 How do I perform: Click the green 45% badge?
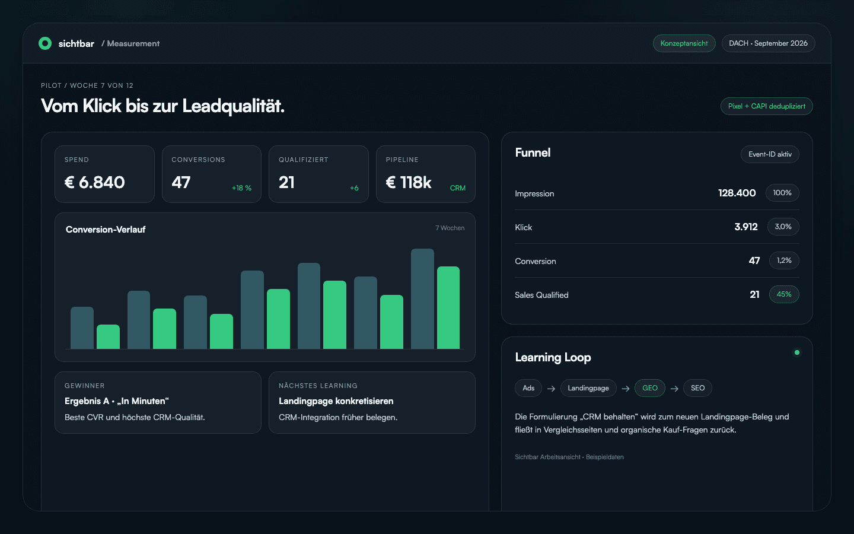coord(784,294)
